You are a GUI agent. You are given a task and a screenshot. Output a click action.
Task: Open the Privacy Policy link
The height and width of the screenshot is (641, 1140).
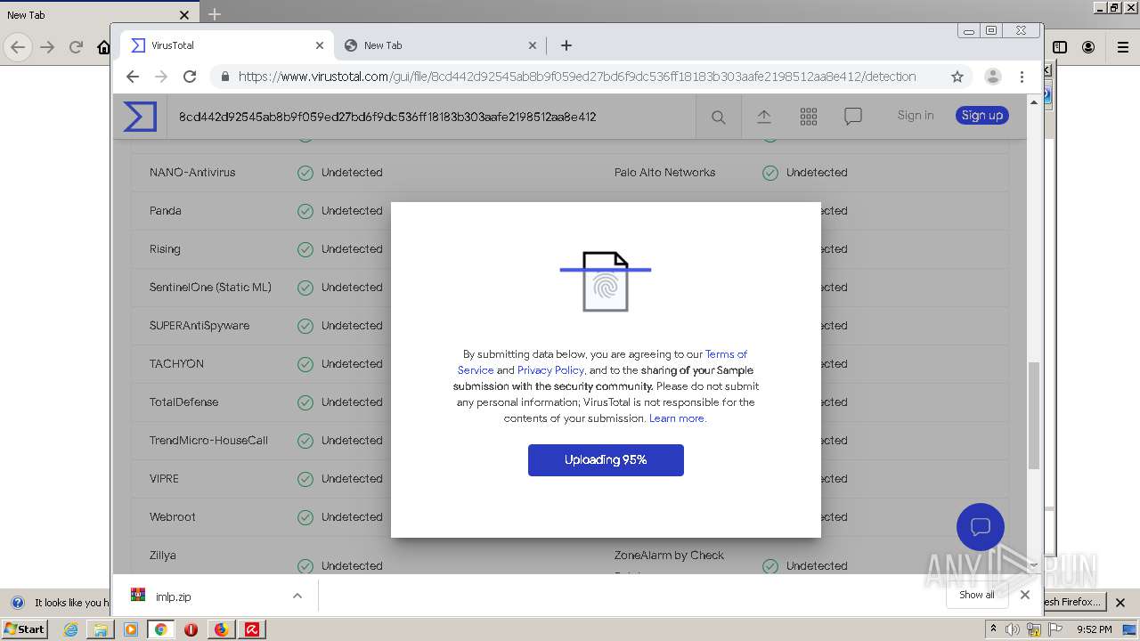[x=550, y=370]
